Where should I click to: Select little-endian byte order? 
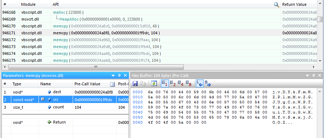coord(200,83)
